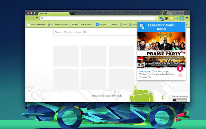206x129 pixels.
Task: Click the blue cloud extension icon
Action: click(162, 19)
